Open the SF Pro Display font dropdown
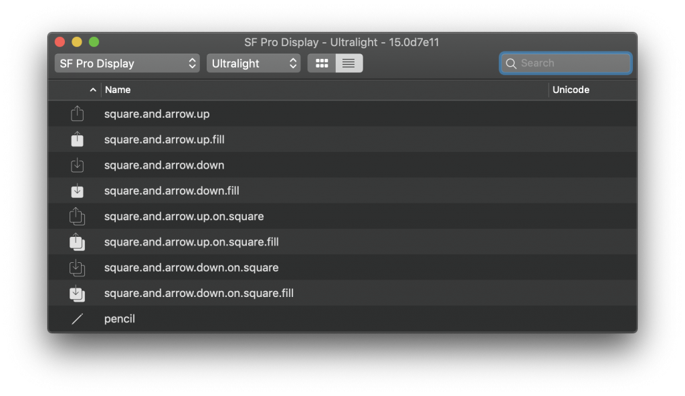Screen dimensions: 685x396 (x=127, y=64)
